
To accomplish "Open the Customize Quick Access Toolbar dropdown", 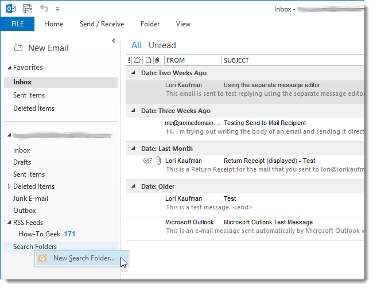I will click(57, 9).
